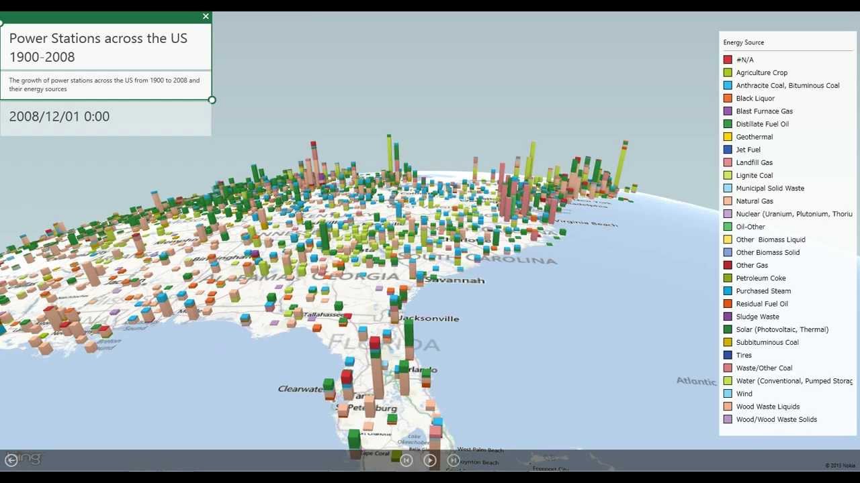The image size is (860, 483).
Task: Click the 'Geothermal' legend label
Action: [x=755, y=137]
